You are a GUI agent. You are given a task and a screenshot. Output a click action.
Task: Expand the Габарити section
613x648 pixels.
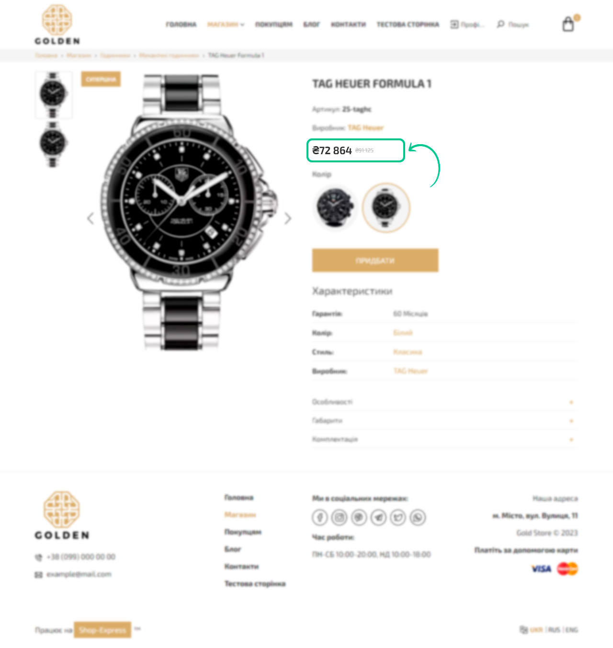[445, 421]
